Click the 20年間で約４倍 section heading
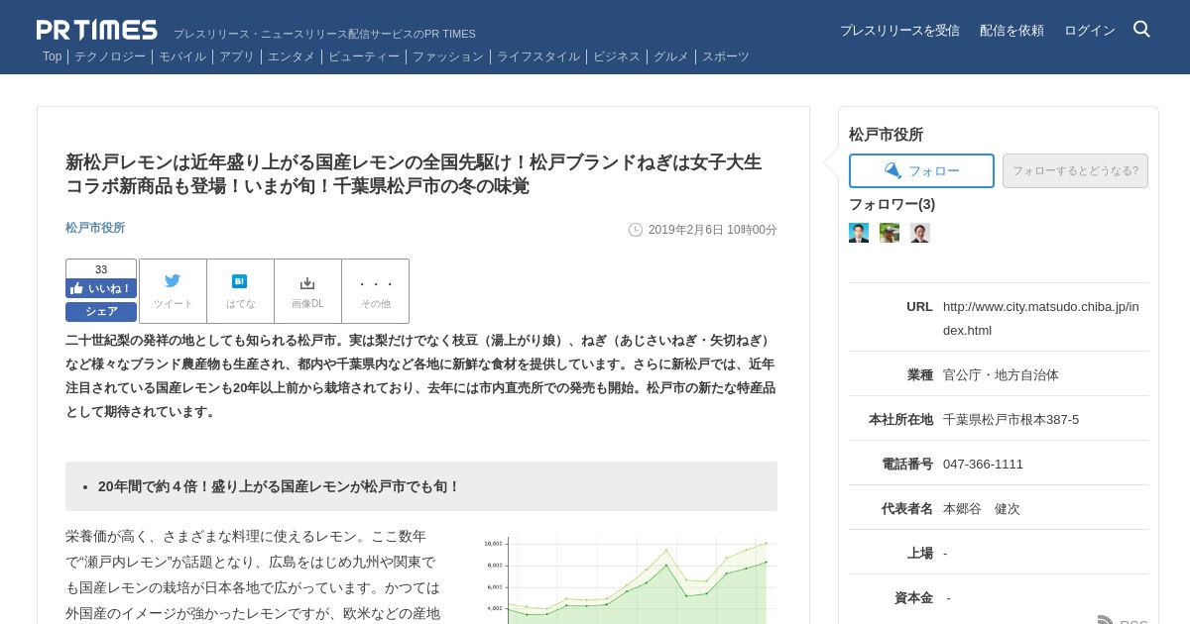Viewport: 1190px width, 624px height. pos(279,486)
